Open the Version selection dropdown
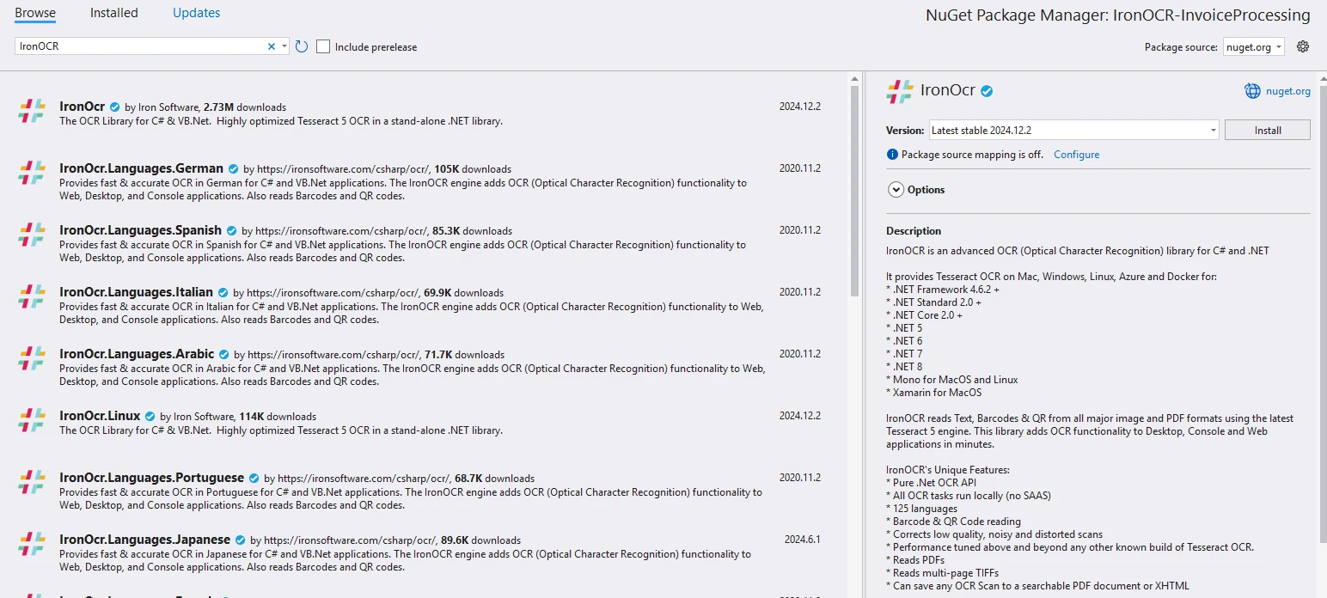The height and width of the screenshot is (598, 1327). click(x=1073, y=131)
